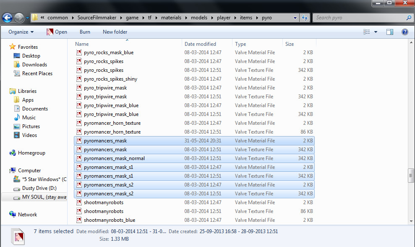Select Favorites in navigation pane

coord(28,47)
